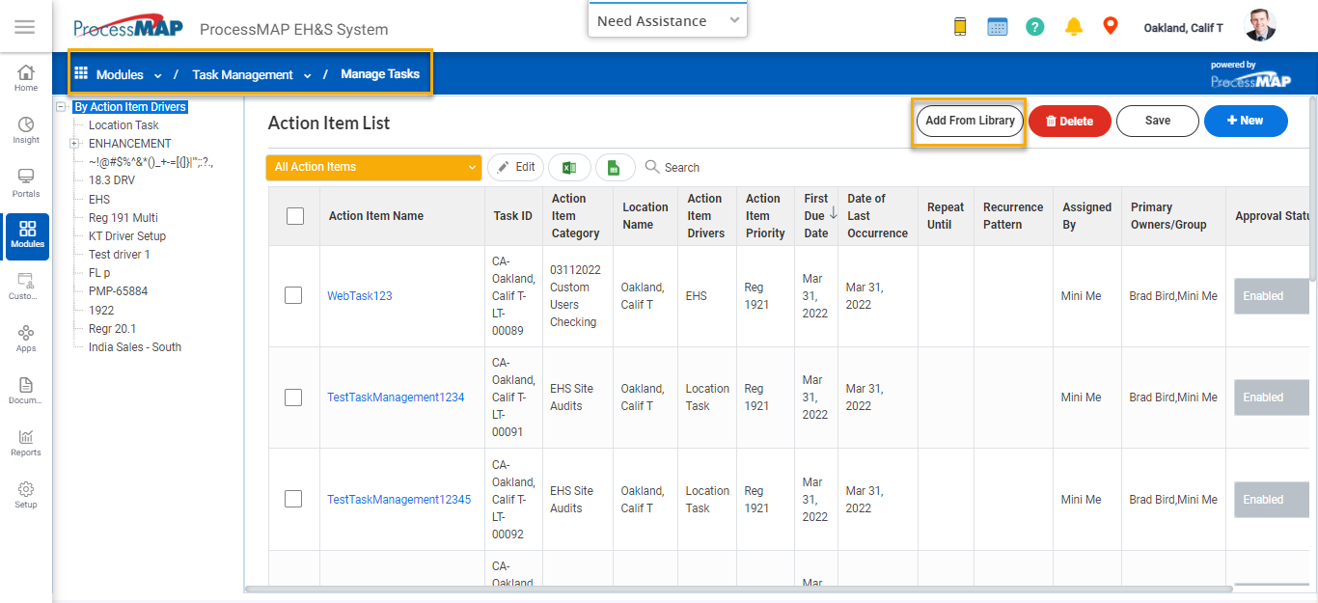The image size is (1318, 603).
Task: Open notifications bell icon
Action: click(1074, 27)
